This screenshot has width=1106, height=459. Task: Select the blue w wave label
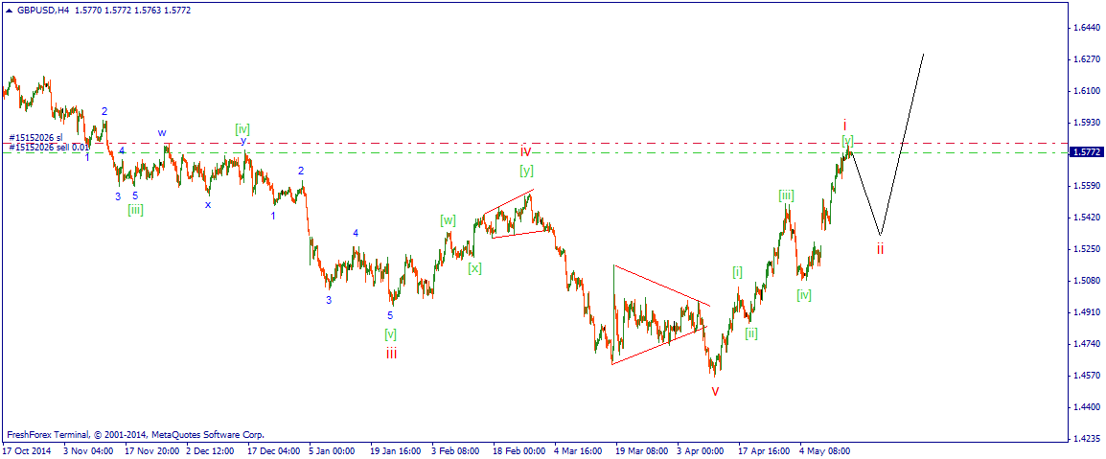[162, 132]
